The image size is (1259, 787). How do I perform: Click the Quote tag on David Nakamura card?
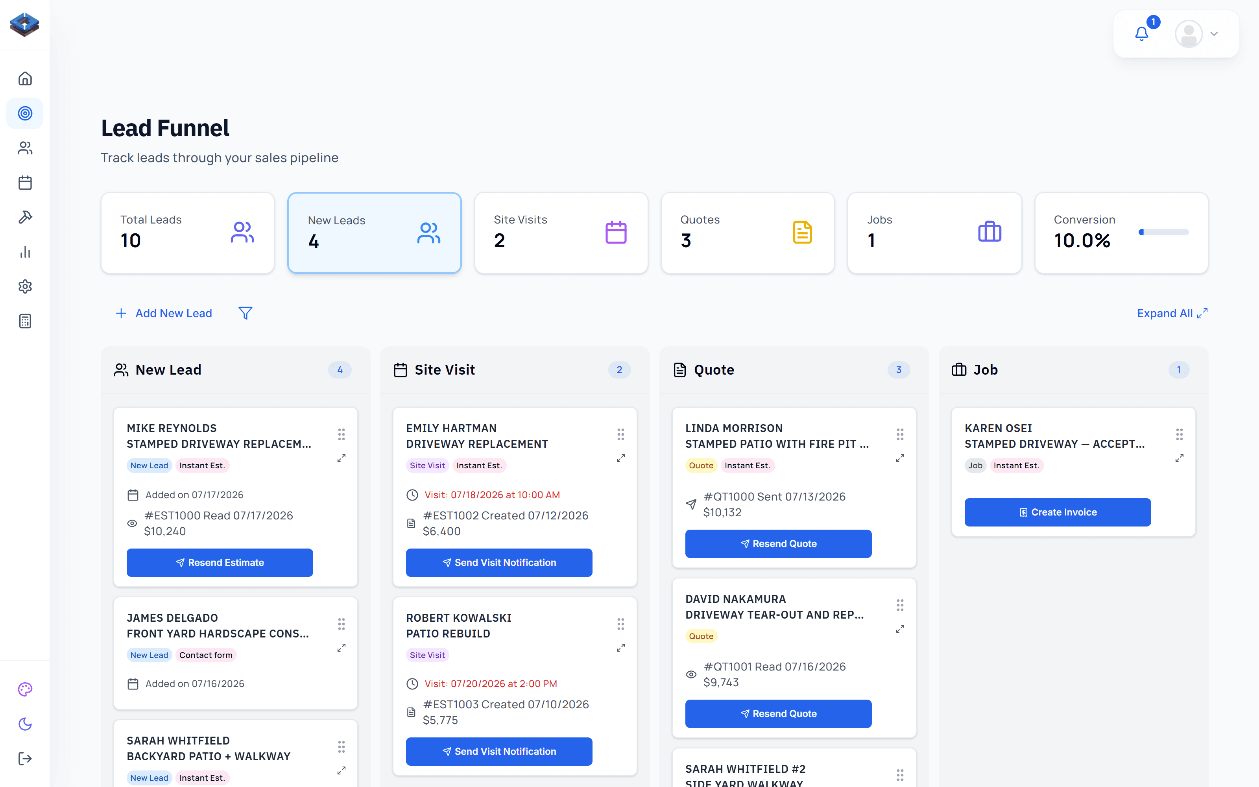click(x=701, y=636)
